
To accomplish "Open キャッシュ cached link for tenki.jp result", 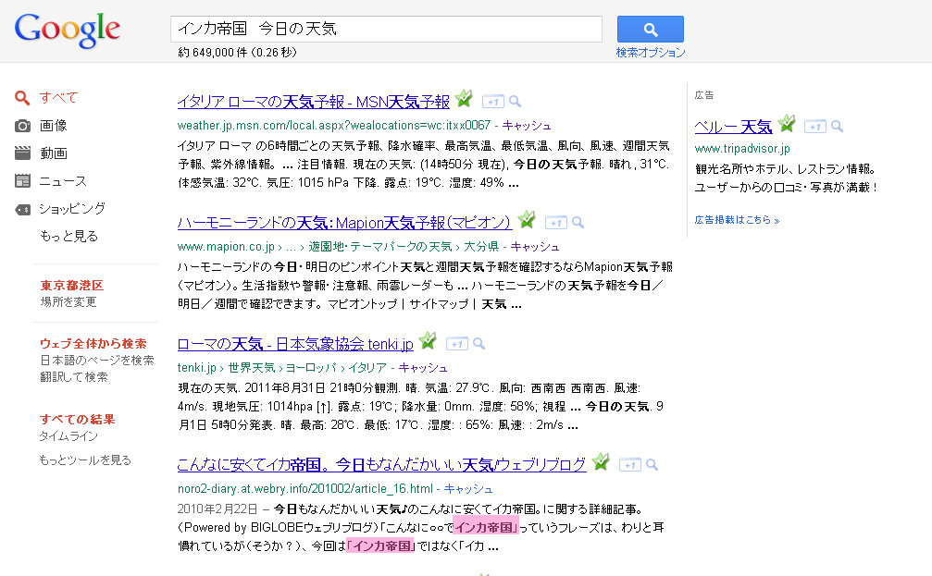I will point(423,367).
